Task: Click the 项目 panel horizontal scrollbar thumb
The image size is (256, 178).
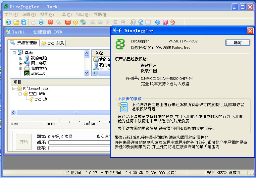Action: coord(64,113)
